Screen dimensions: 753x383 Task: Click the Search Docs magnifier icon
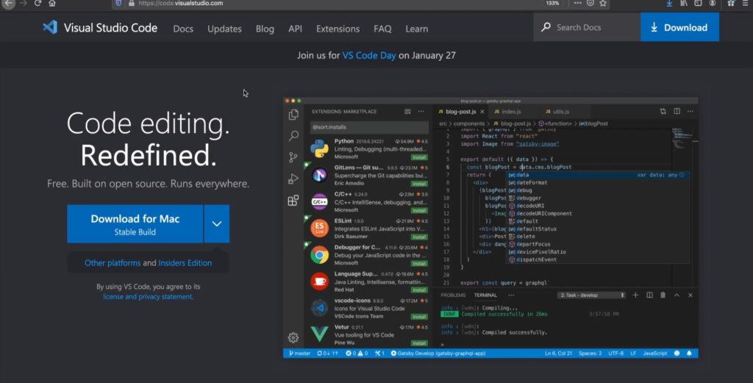click(x=546, y=27)
